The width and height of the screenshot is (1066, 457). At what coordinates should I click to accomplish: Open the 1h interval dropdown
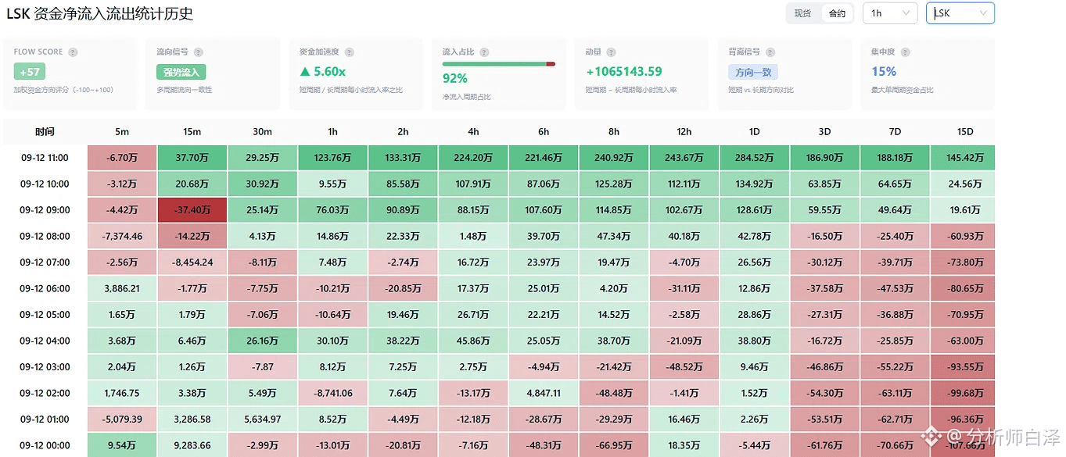click(890, 13)
